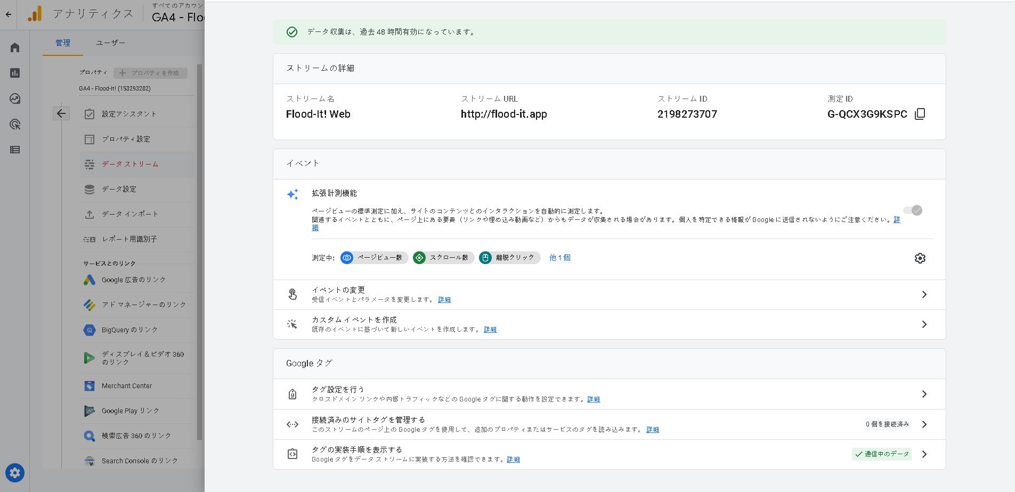Open Google 広告のリンク
The width and height of the screenshot is (1015, 492).
(137, 280)
